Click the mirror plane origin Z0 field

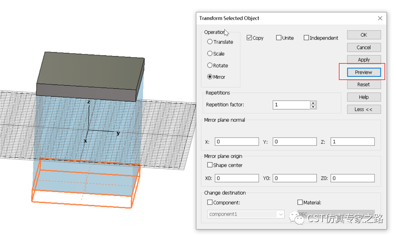coord(352,178)
